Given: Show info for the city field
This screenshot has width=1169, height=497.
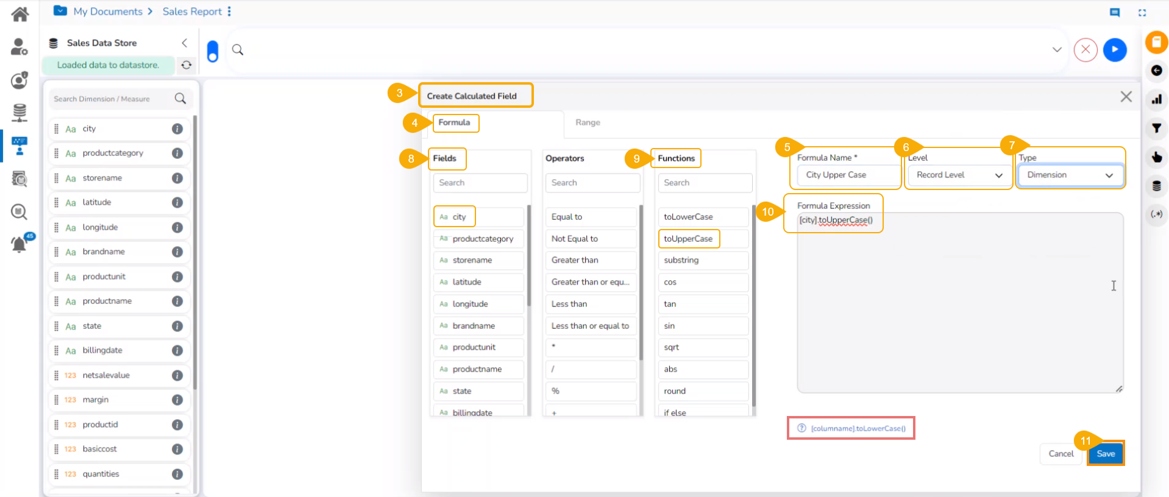Looking at the screenshot, I should tap(177, 129).
